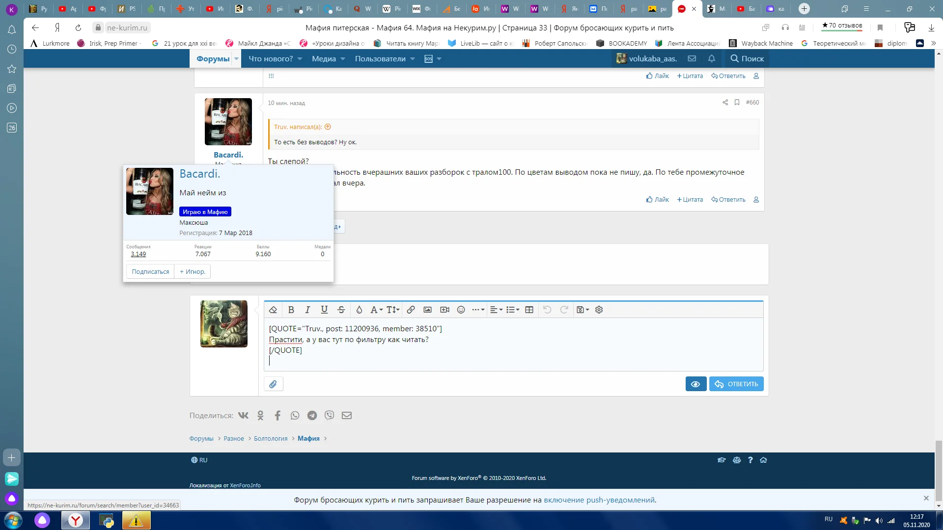Open the text color droplet picker
The image size is (943, 530).
(359, 310)
